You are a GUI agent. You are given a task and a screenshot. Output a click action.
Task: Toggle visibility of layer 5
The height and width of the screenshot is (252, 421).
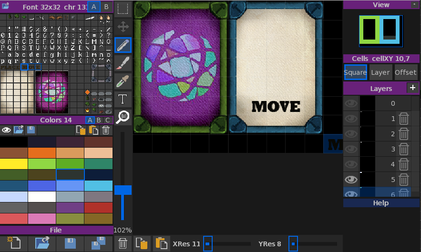pyautogui.click(x=351, y=180)
